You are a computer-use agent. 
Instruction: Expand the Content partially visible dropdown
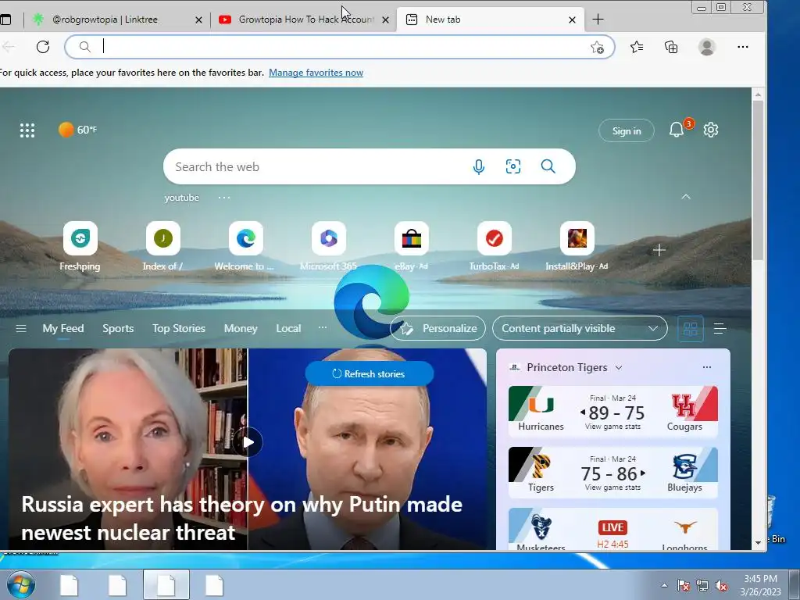tap(580, 329)
